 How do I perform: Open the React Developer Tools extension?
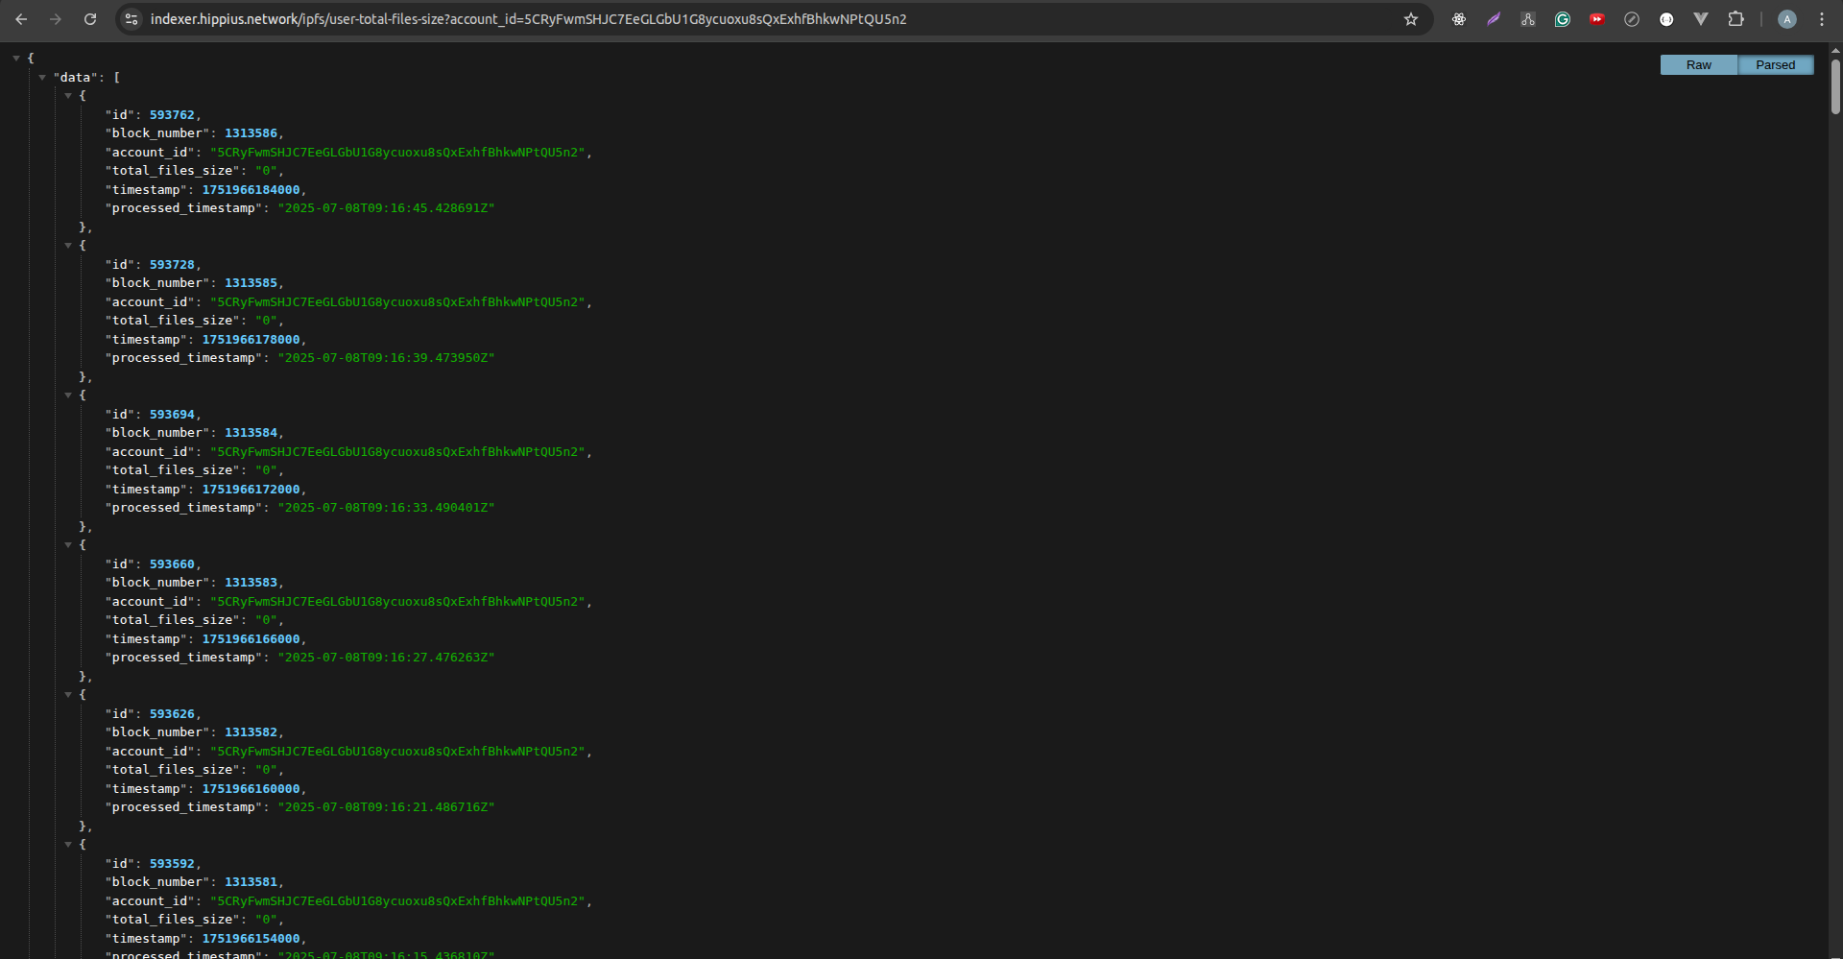(x=1459, y=19)
